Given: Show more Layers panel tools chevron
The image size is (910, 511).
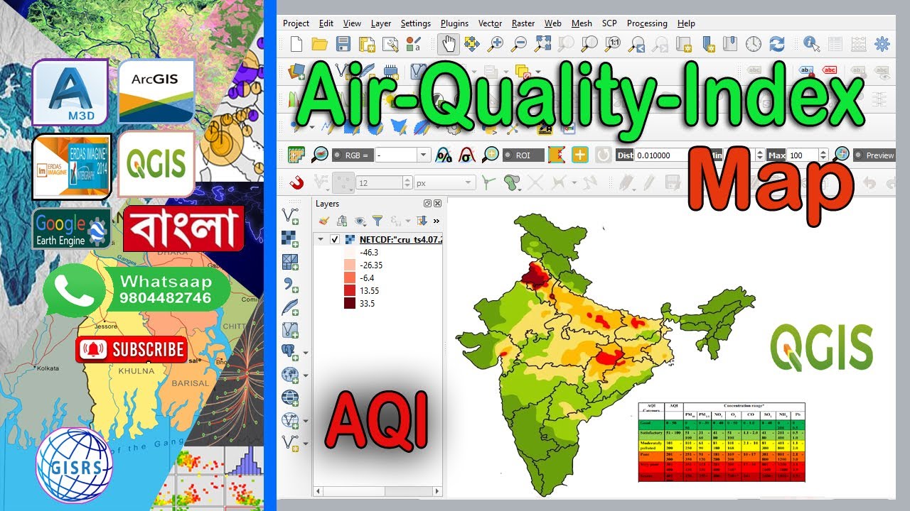Looking at the screenshot, I should [x=437, y=221].
